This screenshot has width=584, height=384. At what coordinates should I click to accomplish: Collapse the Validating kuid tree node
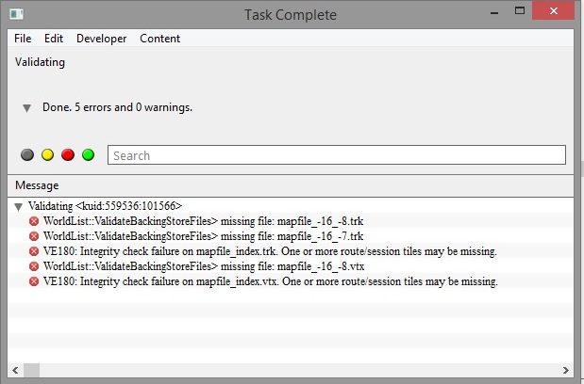click(19, 206)
